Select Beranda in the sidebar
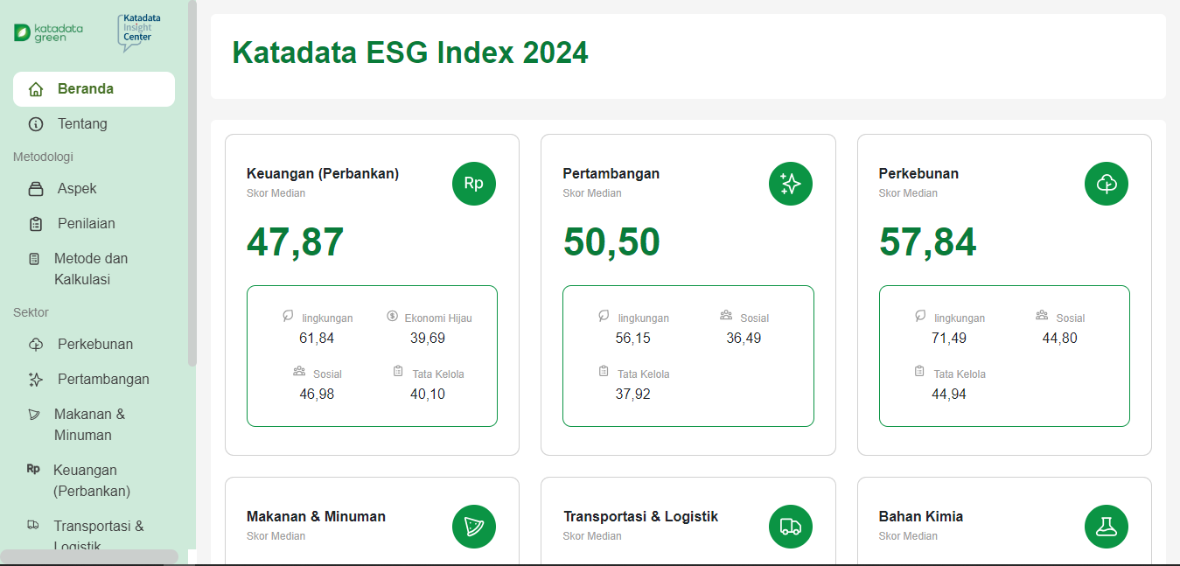This screenshot has width=1180, height=566. pyautogui.click(x=87, y=88)
